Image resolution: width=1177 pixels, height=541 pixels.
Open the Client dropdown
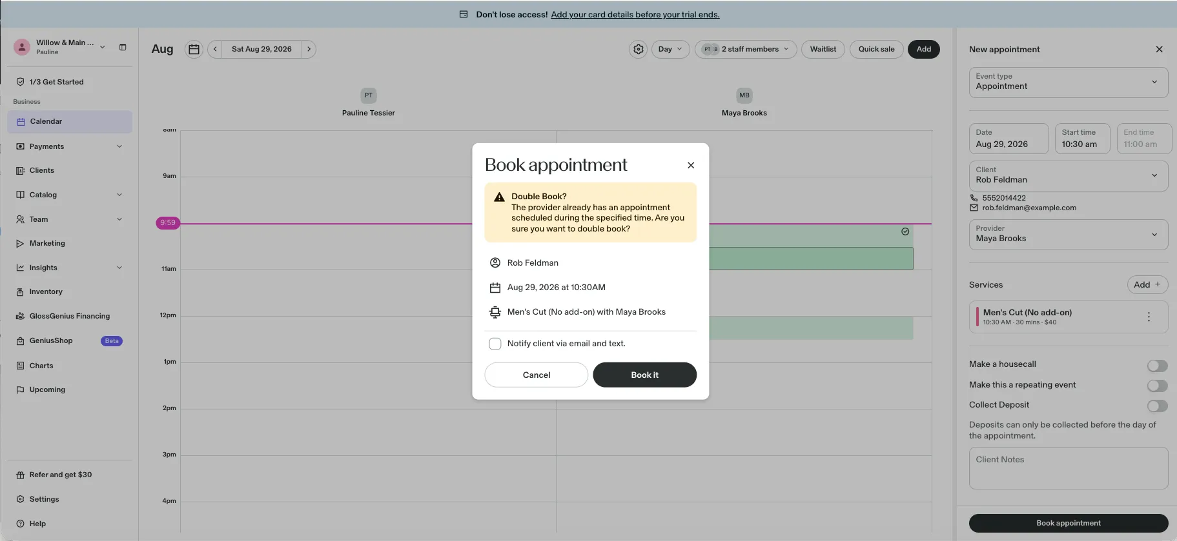coord(1069,176)
